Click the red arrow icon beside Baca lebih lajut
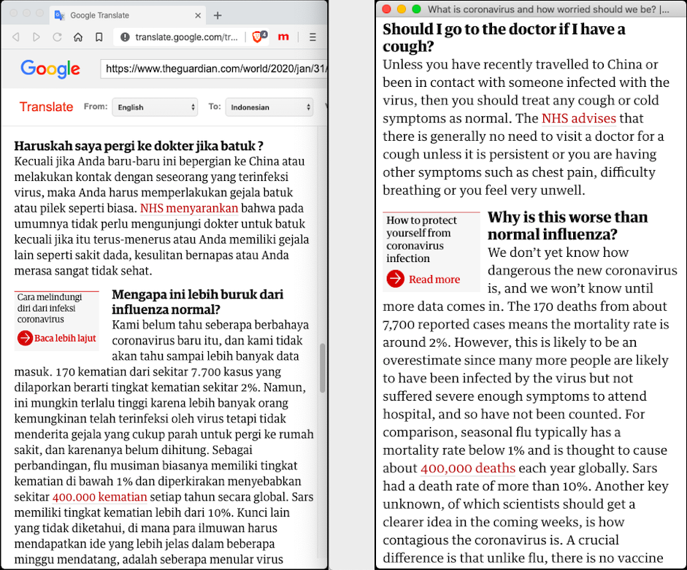The width and height of the screenshot is (687, 570). click(25, 338)
